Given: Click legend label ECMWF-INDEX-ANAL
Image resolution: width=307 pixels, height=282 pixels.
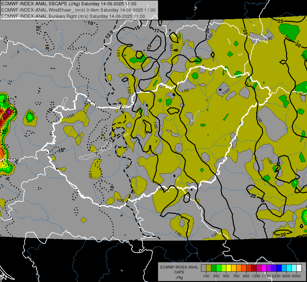Looking at the screenshot, I should [x=179, y=267].
